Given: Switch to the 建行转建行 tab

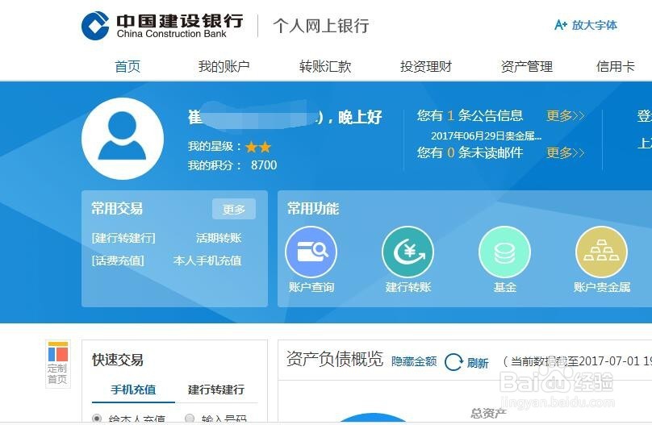Looking at the screenshot, I should [x=216, y=390].
